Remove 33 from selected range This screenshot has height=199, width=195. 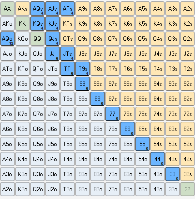(x=172, y=174)
